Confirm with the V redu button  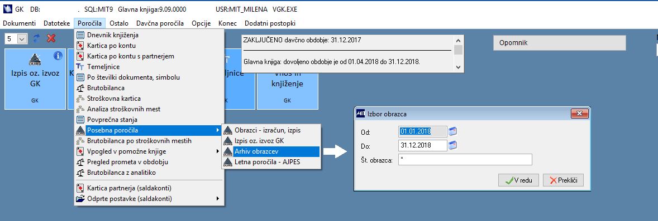518,180
